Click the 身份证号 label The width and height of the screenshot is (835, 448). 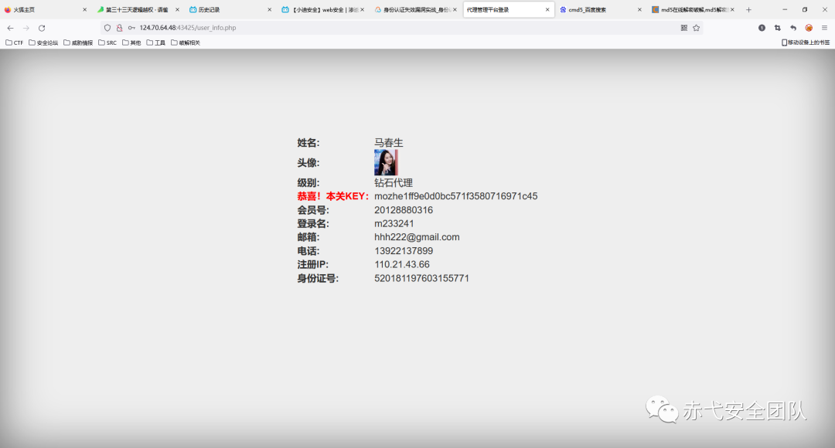[318, 278]
